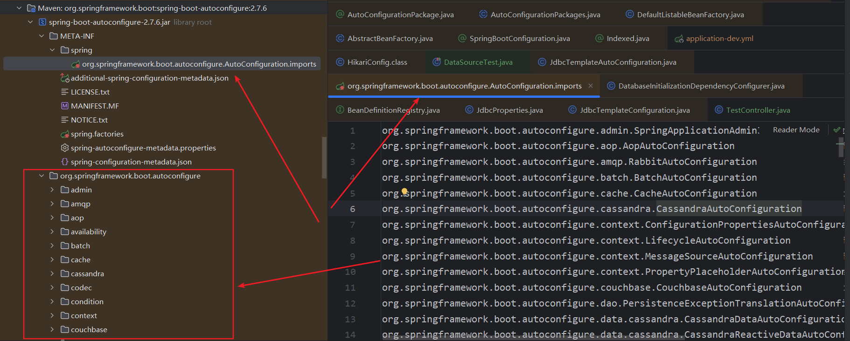Click the LICENSE.txt file icon
The width and height of the screenshot is (850, 341).
tap(65, 92)
